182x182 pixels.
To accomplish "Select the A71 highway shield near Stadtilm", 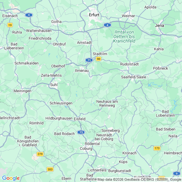I will [89, 60].
